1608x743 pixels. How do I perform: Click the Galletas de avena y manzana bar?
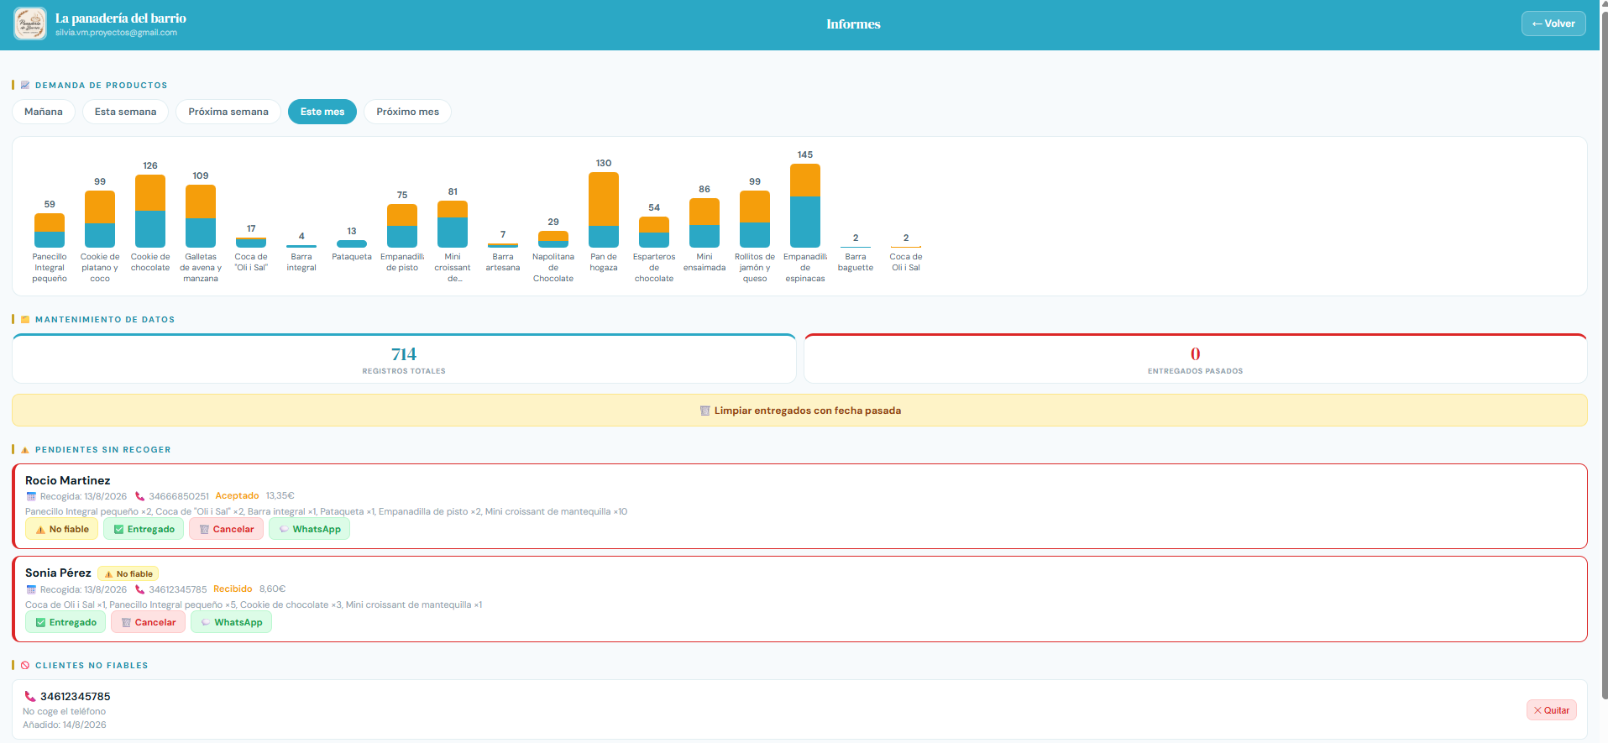pos(201,216)
